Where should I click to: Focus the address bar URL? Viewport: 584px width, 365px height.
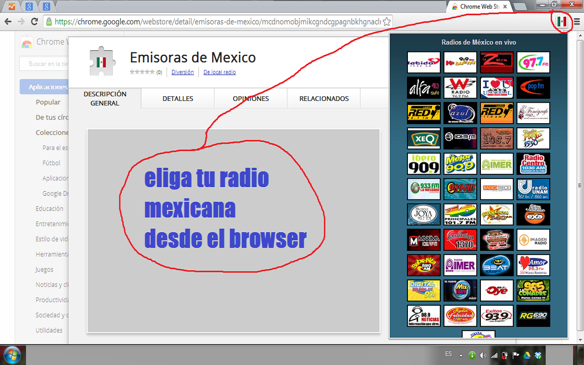pyautogui.click(x=218, y=21)
